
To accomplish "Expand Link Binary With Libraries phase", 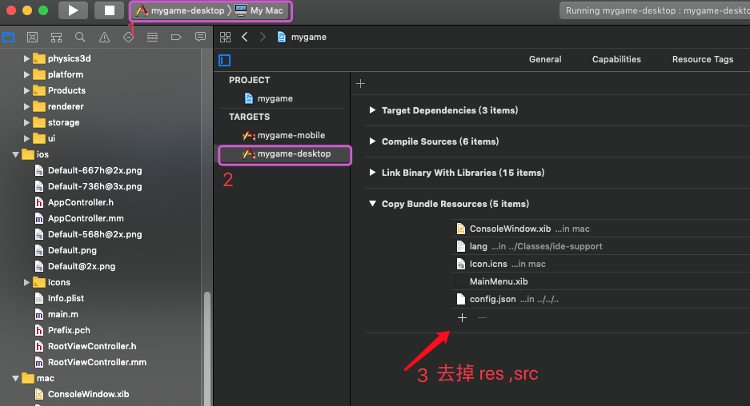I will point(373,173).
